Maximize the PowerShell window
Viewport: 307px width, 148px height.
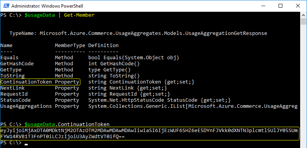coord(280,6)
